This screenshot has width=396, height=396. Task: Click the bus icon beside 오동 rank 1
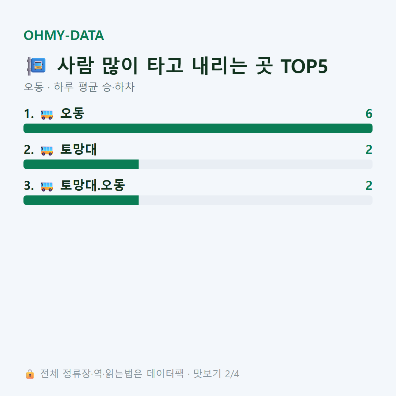click(x=47, y=114)
